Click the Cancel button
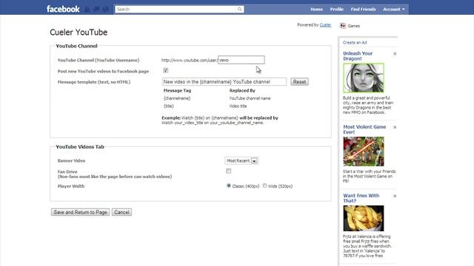 tap(121, 212)
